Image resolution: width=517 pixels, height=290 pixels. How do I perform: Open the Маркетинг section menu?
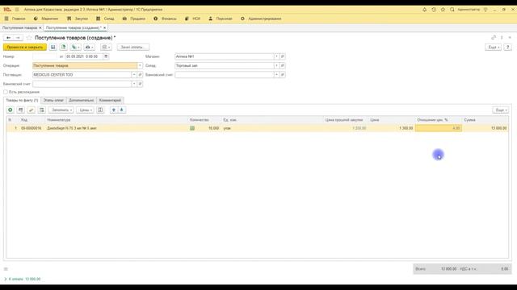tap(46, 19)
